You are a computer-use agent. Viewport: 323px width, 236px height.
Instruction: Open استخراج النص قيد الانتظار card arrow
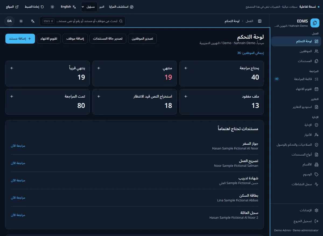pos(99,96)
